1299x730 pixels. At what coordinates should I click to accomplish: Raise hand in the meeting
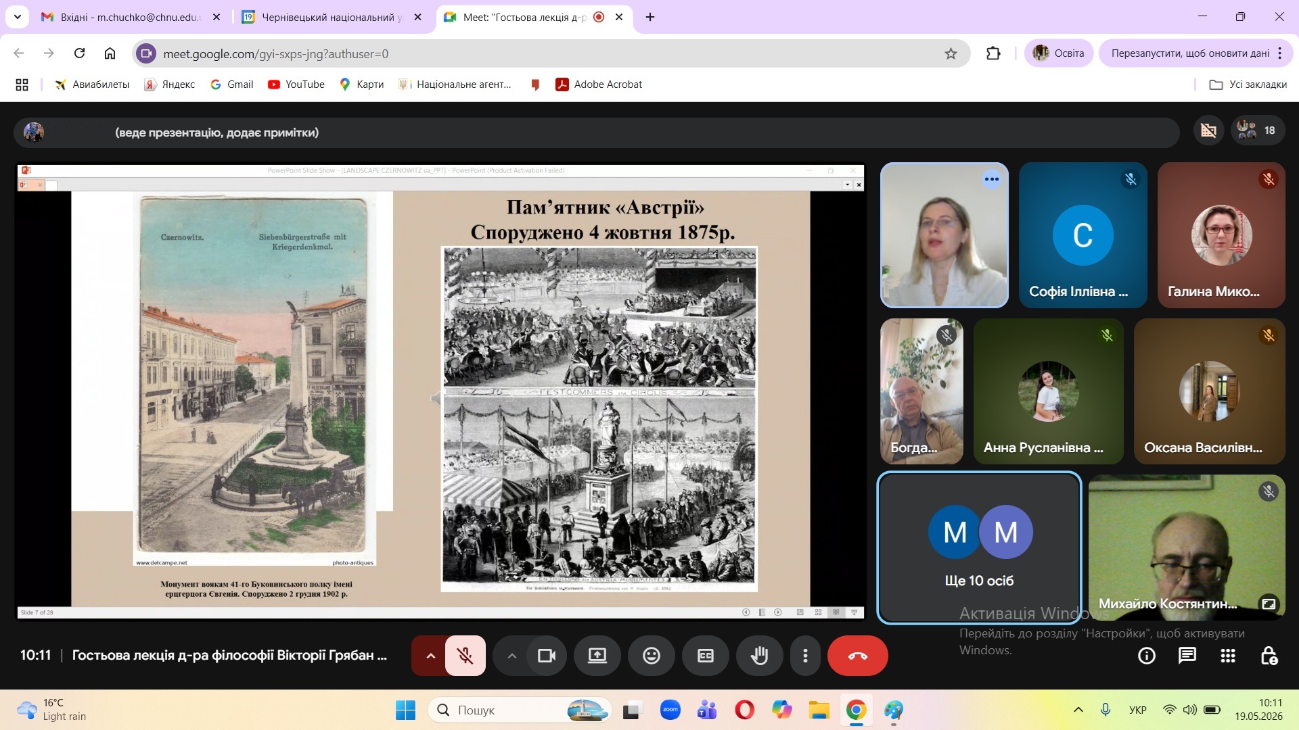(759, 656)
